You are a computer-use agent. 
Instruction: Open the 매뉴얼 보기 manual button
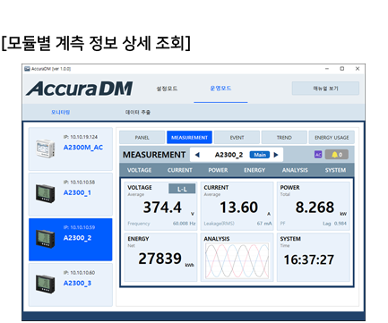pos(325,89)
